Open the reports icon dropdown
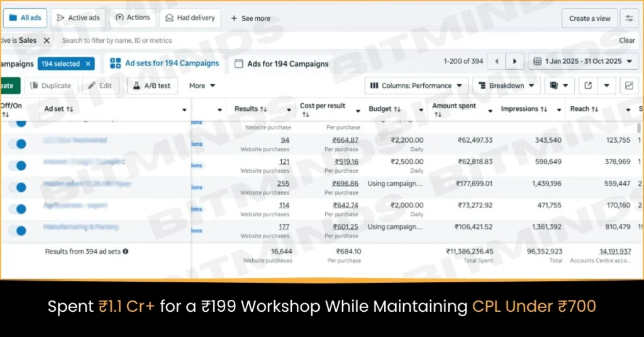Viewport: 644px width, 337px height. [559, 86]
